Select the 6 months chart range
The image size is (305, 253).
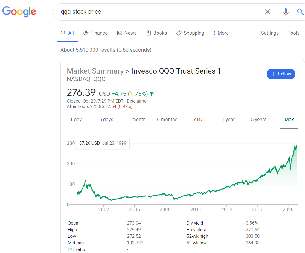pyautogui.click(x=167, y=120)
